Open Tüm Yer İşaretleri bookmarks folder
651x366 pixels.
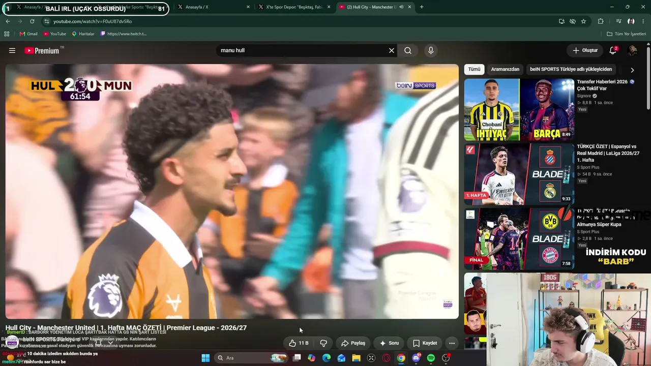point(627,34)
